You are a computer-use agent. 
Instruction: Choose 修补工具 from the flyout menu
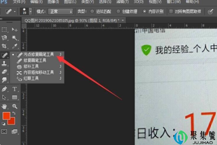pos(31,66)
